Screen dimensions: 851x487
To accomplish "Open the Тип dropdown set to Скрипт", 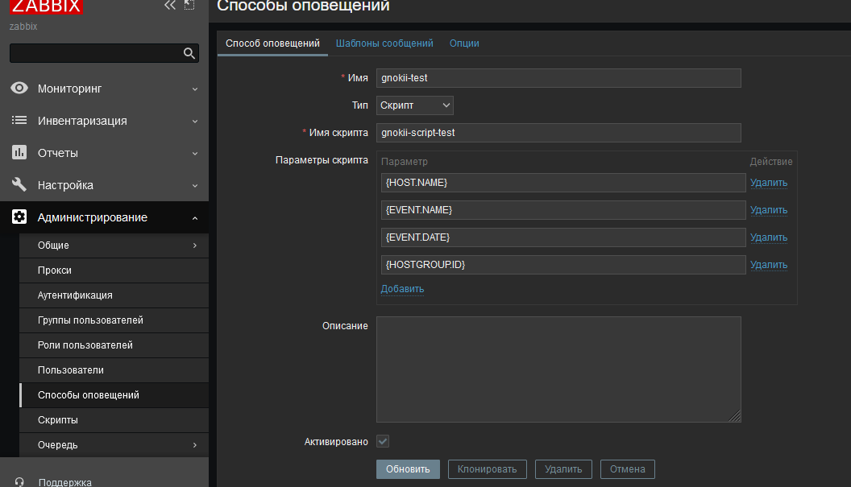I will (x=415, y=105).
